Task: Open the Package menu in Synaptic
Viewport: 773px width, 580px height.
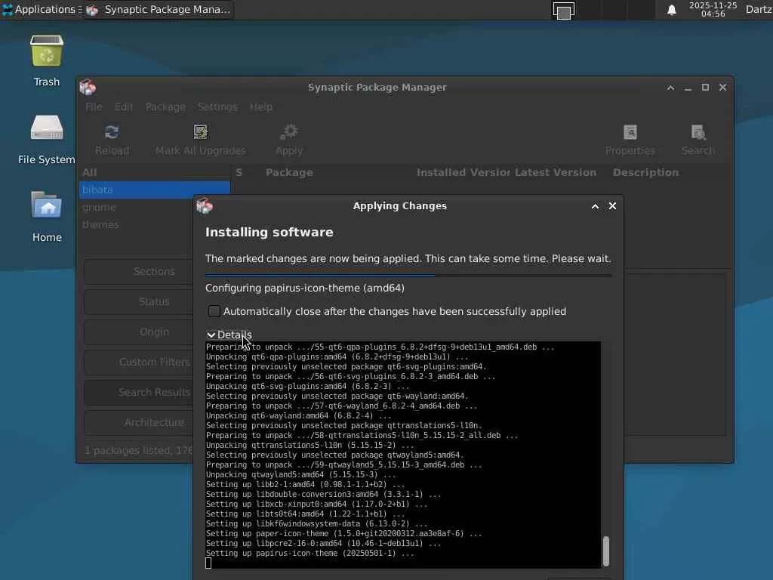Action: tap(165, 107)
